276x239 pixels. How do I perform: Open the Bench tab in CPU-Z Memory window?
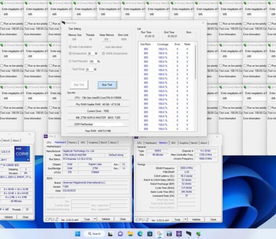point(194,143)
